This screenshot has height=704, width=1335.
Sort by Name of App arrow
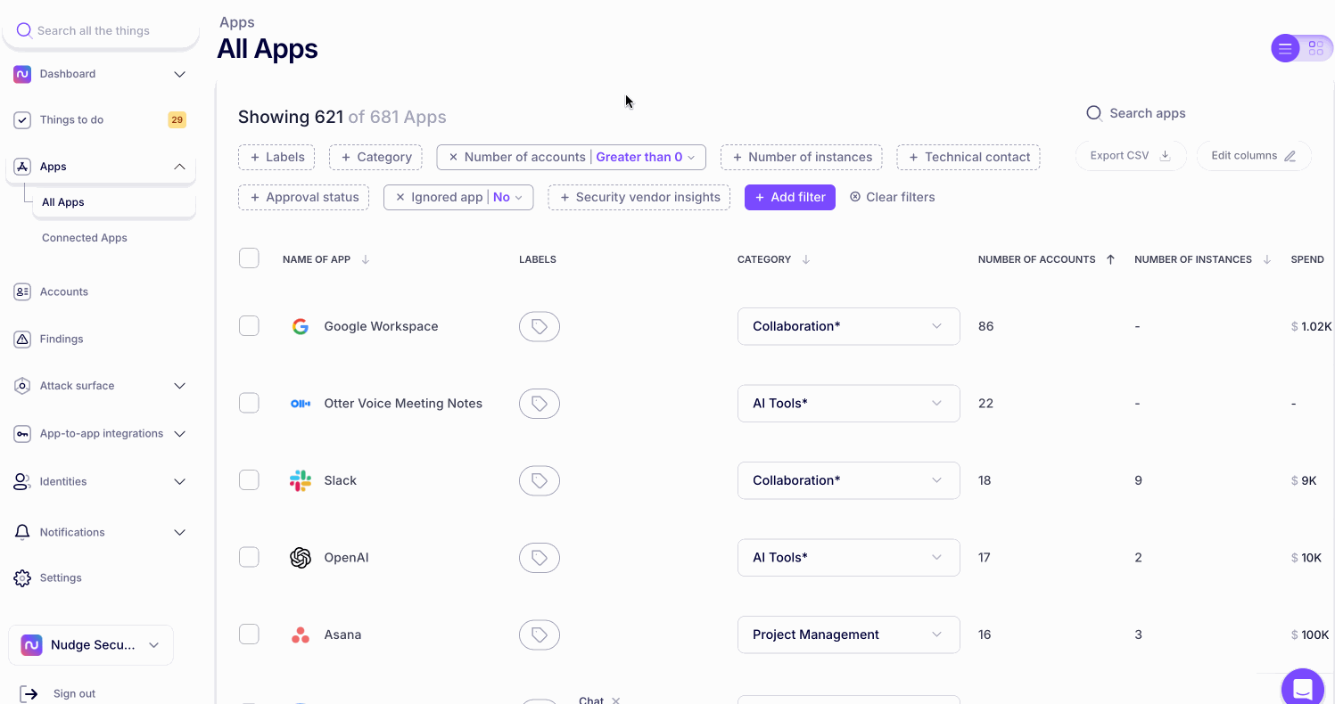point(365,259)
